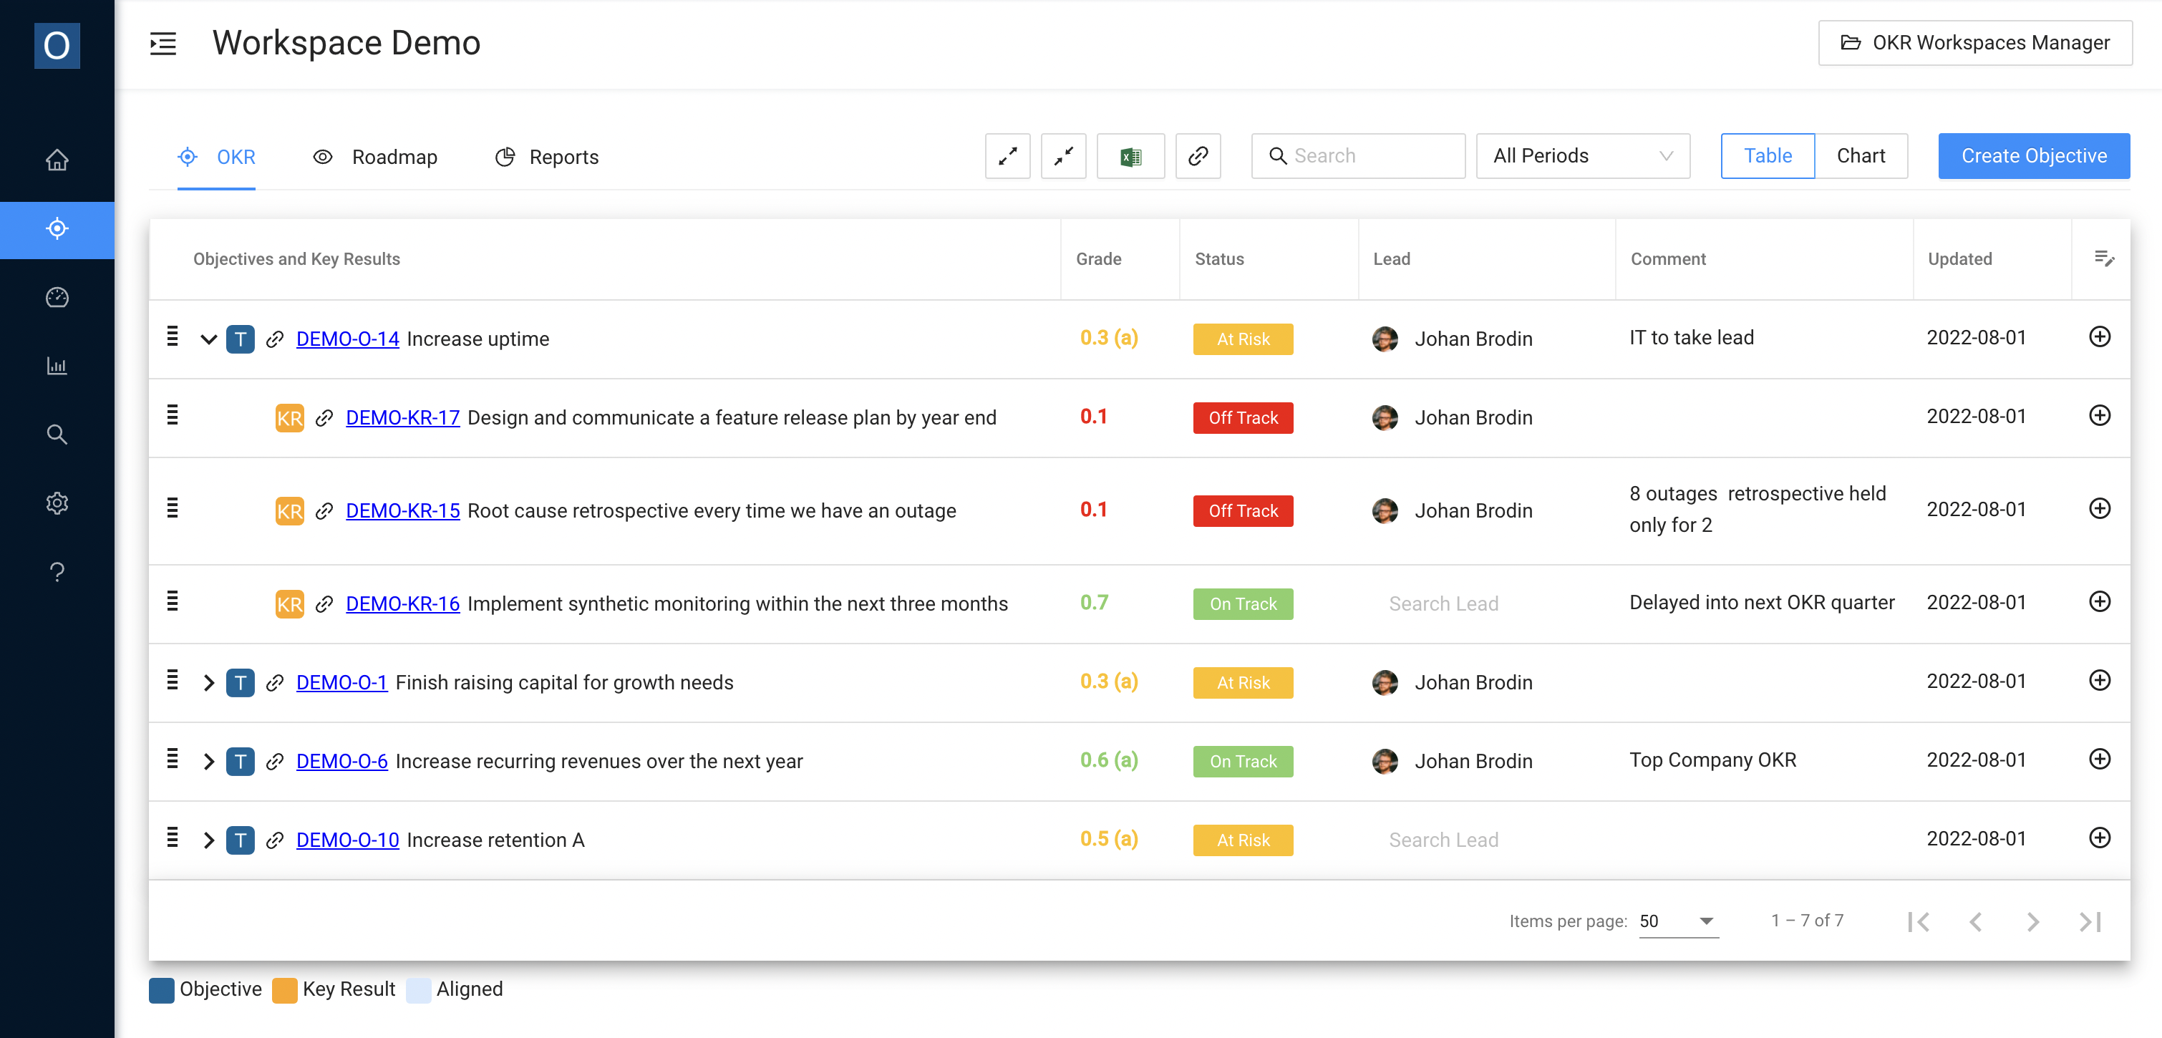Open Off Track status of DEMO-KR-17
The image size is (2162, 1038).
[1243, 418]
